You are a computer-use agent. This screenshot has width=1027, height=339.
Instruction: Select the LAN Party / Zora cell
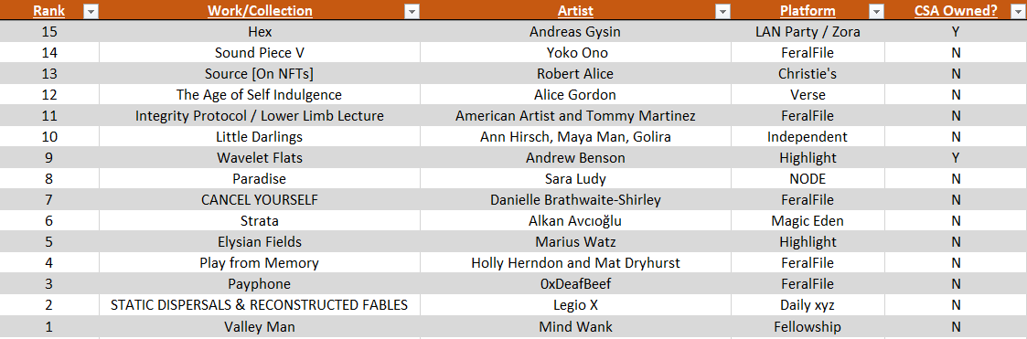click(x=808, y=31)
